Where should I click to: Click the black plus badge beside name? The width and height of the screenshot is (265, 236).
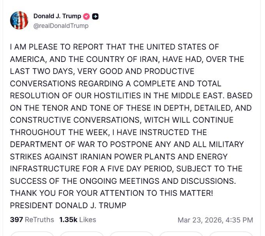95,16
